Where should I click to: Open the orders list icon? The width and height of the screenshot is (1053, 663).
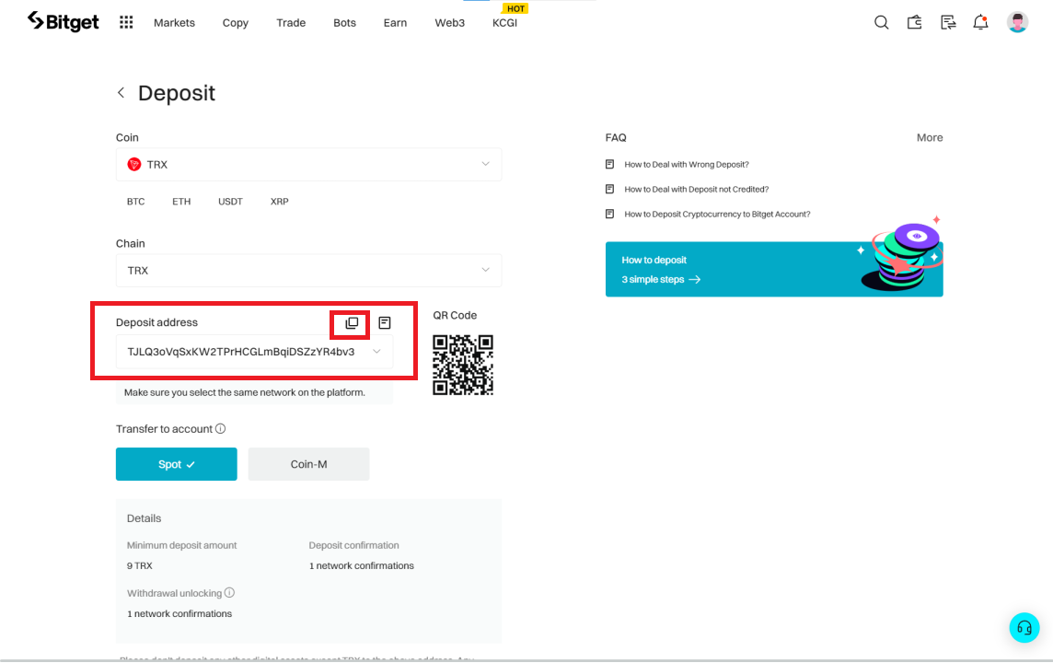click(947, 22)
